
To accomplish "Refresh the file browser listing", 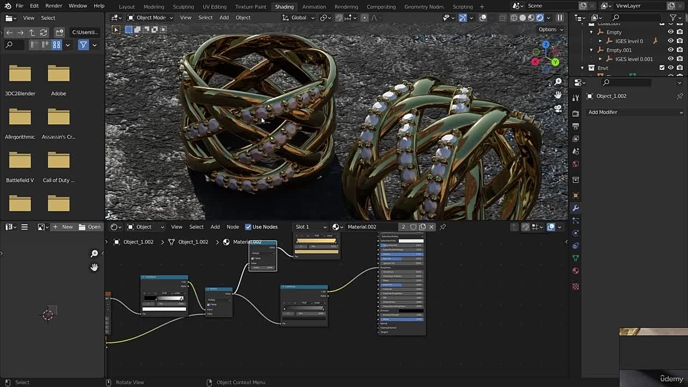I will tap(43, 32).
